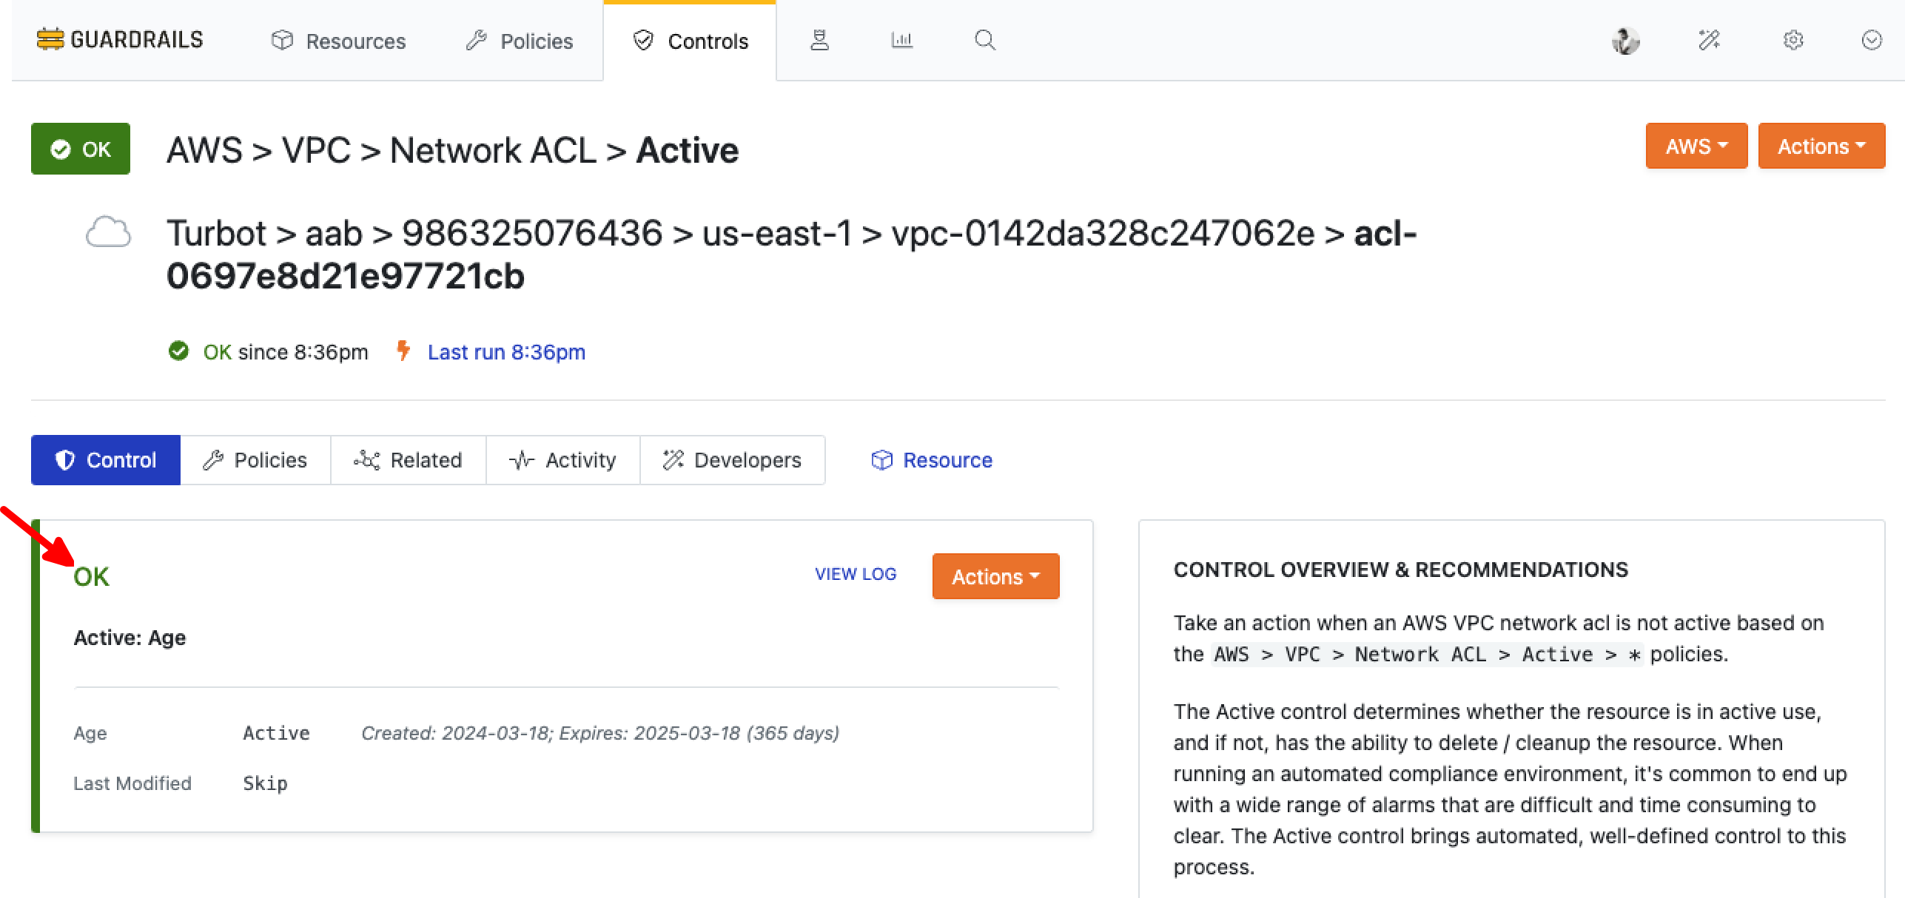
Task: Click the search magnifier icon
Action: [x=985, y=40]
